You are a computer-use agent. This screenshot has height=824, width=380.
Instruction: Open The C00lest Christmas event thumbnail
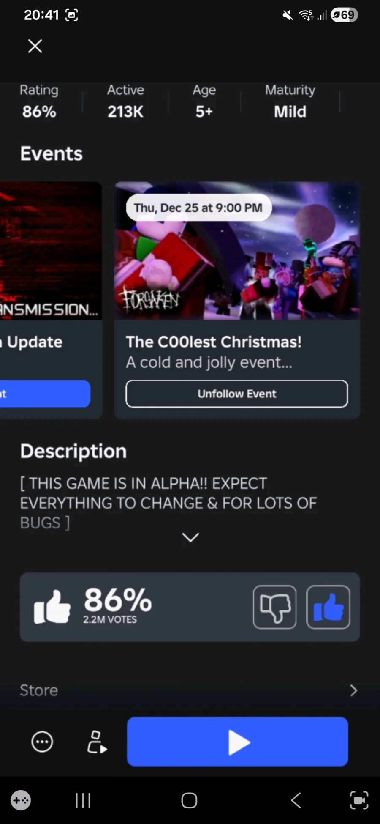(237, 251)
